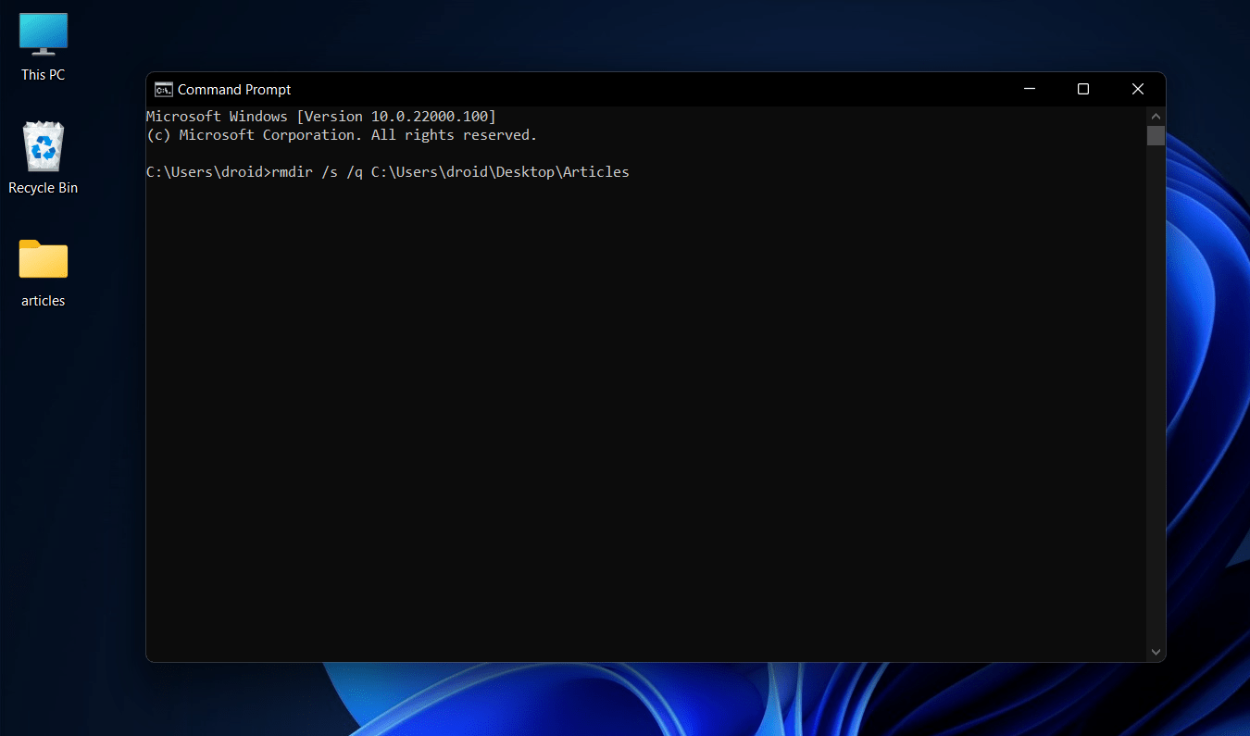Image resolution: width=1250 pixels, height=736 pixels.
Task: Click the scrollbar down arrow
Action: (x=1156, y=651)
